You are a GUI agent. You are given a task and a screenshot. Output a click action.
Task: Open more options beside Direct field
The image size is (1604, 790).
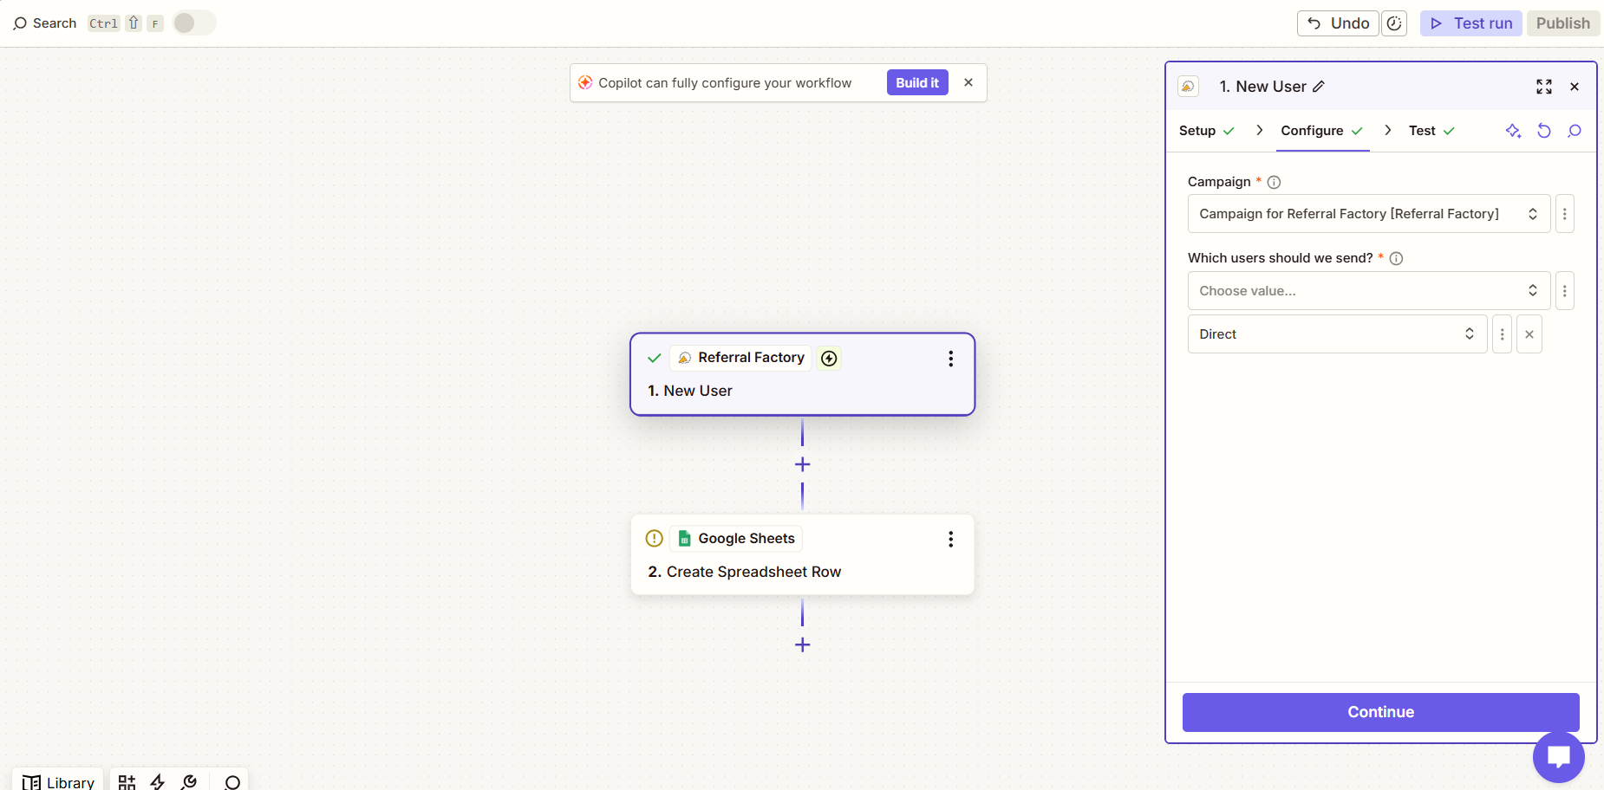point(1503,334)
